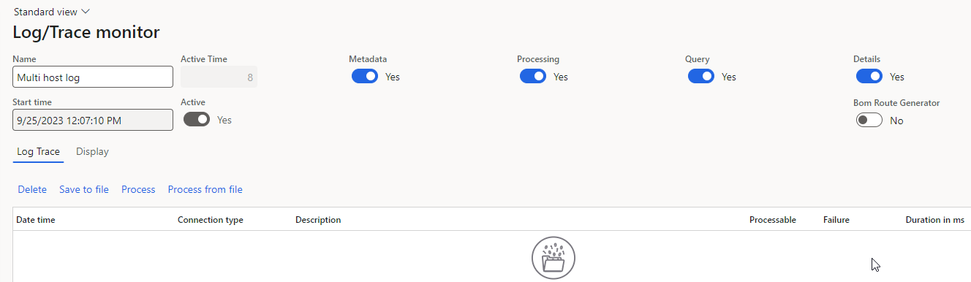Click the Duration in ms column header
This screenshot has height=282, width=971.
pos(934,219)
